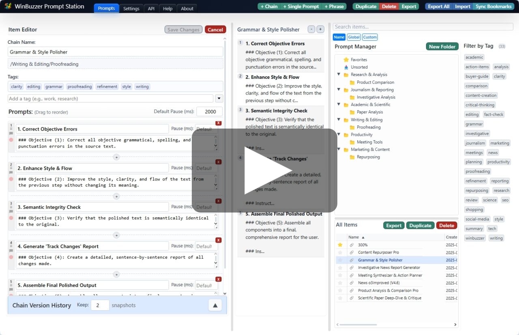Open the Unsorted inbox
519x335 pixels.
pyautogui.click(x=346, y=67)
